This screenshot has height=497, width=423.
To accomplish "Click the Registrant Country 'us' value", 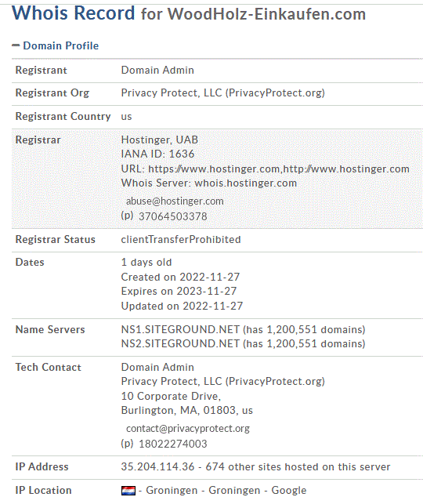I will 126,116.
